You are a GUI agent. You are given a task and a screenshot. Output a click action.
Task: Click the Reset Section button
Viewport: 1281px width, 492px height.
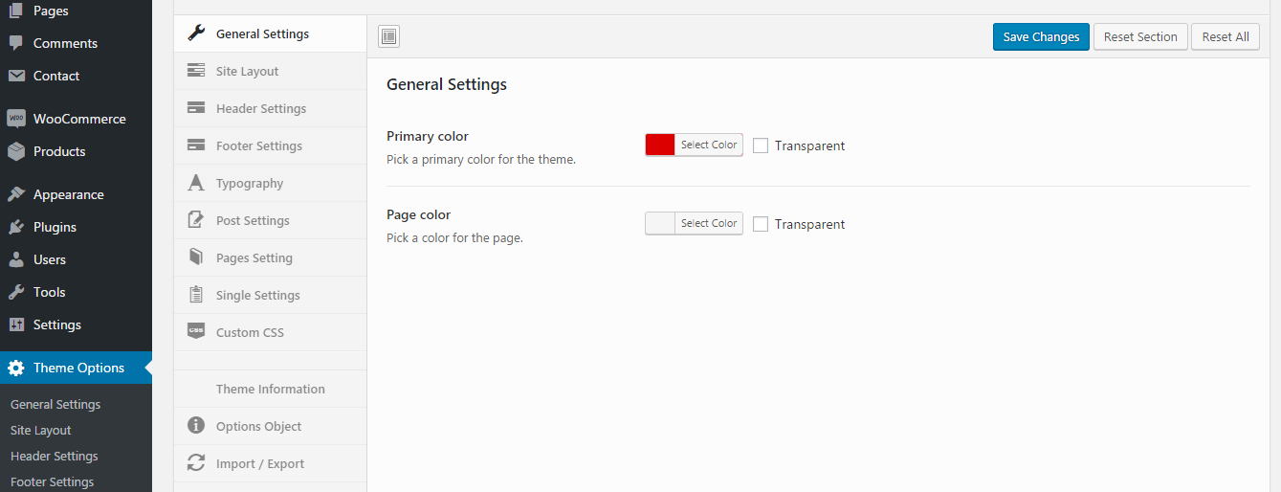pos(1140,37)
